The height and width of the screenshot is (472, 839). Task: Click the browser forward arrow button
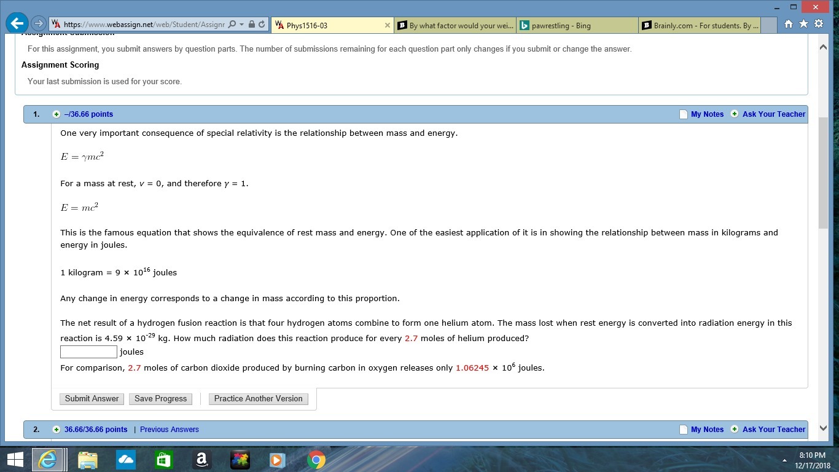pos(39,24)
